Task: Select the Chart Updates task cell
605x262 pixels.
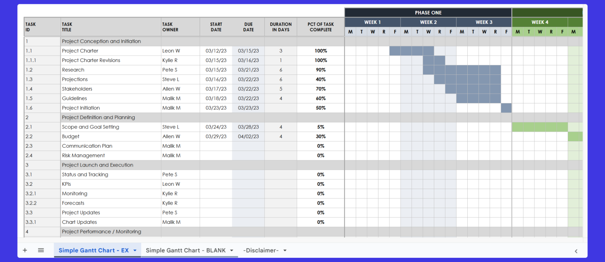Action: 111,222
